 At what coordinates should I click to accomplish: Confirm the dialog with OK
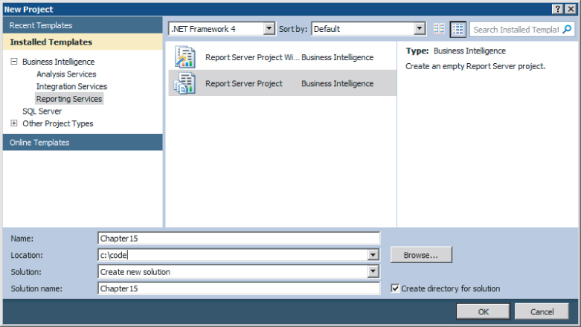pos(484,312)
